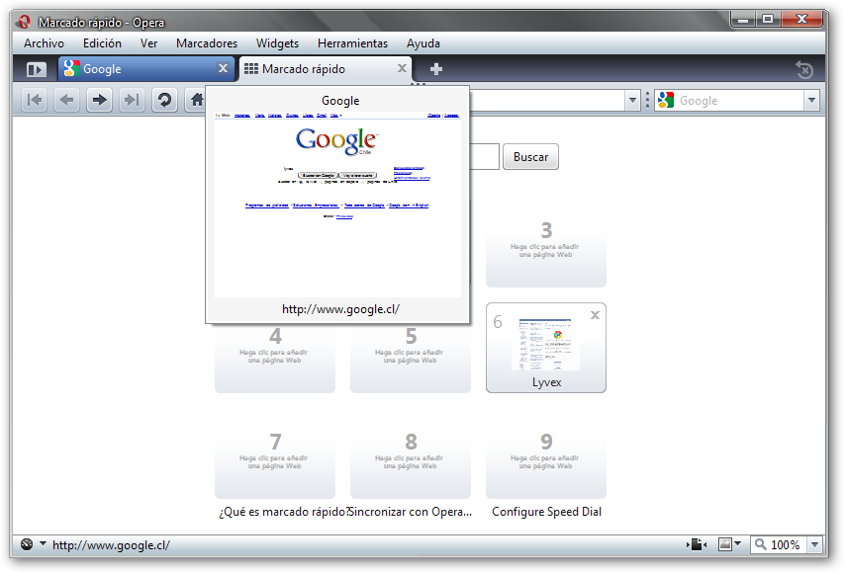Click the Fast Forward button
The height and width of the screenshot is (573, 844).
click(x=131, y=100)
